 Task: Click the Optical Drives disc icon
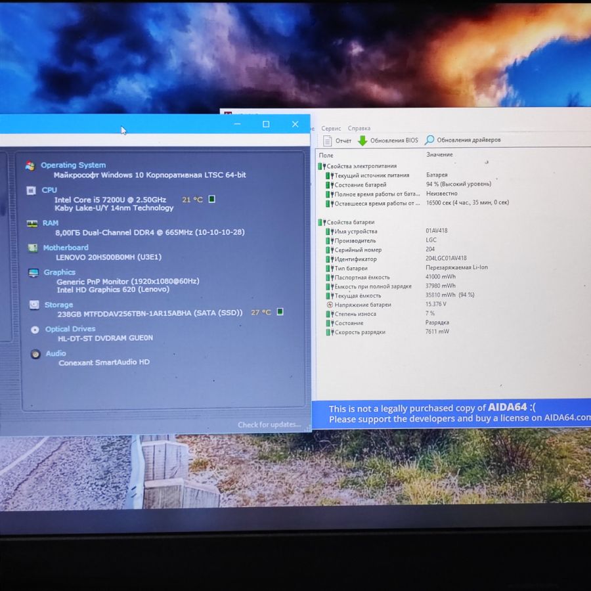click(x=35, y=330)
